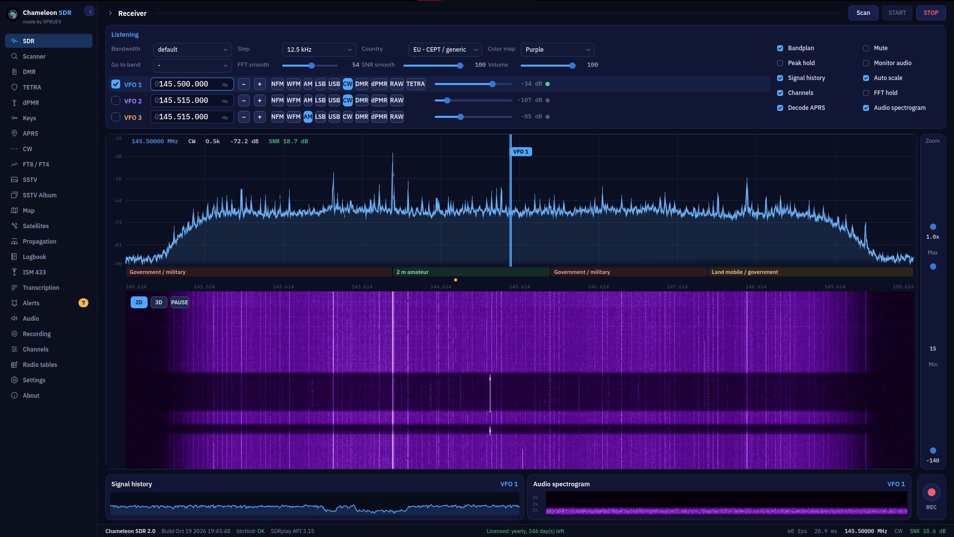954x537 pixels.
Task: Open the Settings gear icon
Action: pyautogui.click(x=14, y=380)
